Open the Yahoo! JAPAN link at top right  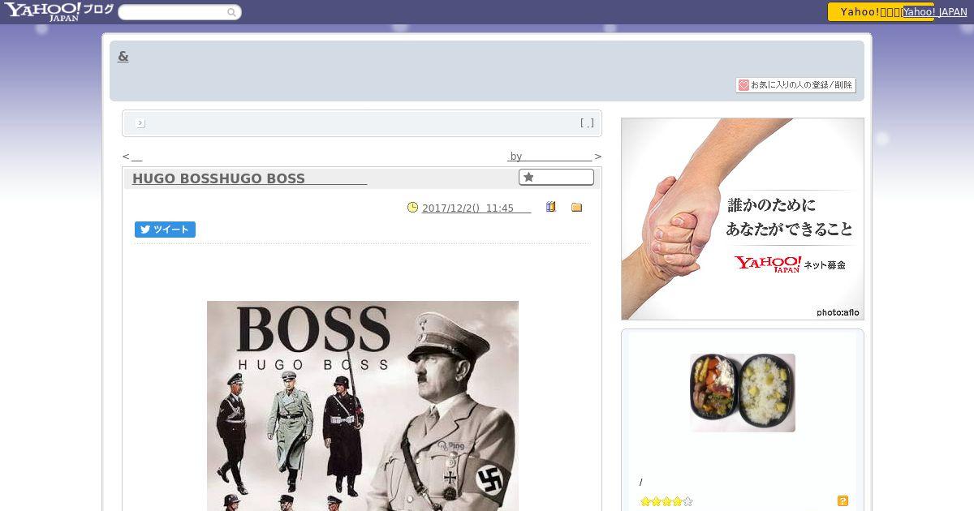pyautogui.click(x=935, y=12)
